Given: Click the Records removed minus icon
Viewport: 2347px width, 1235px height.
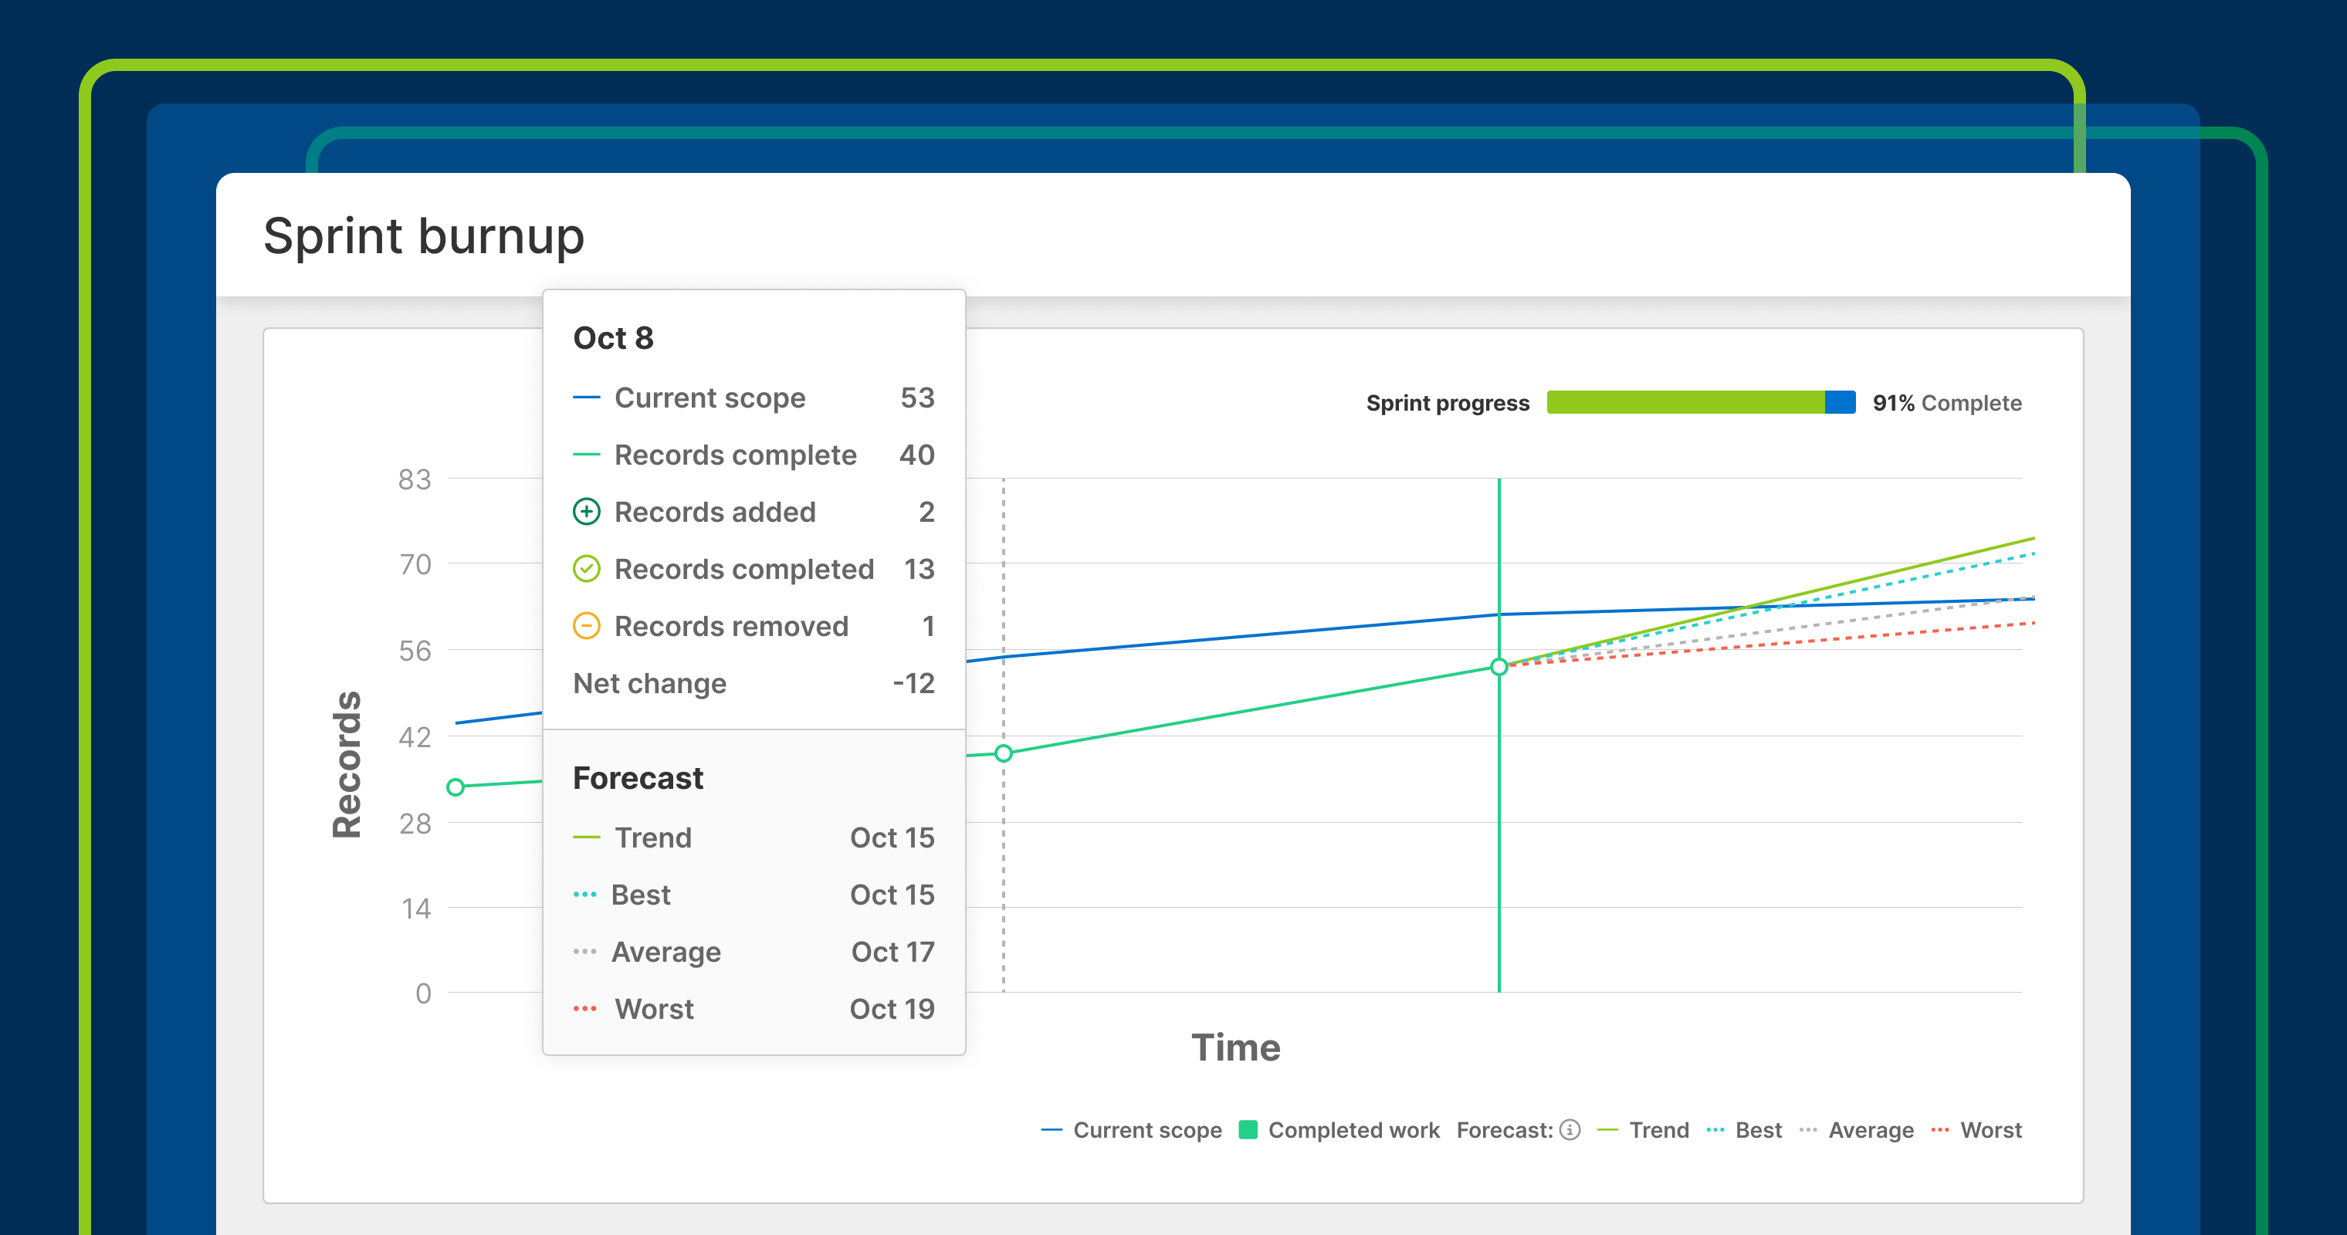Looking at the screenshot, I should click(586, 627).
